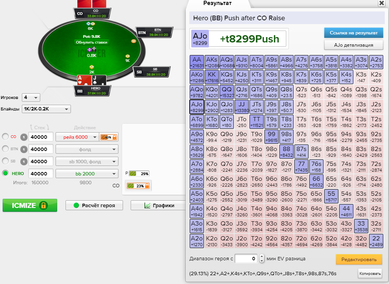
Task: Click the BTN stack input field
Action: tap(41, 149)
